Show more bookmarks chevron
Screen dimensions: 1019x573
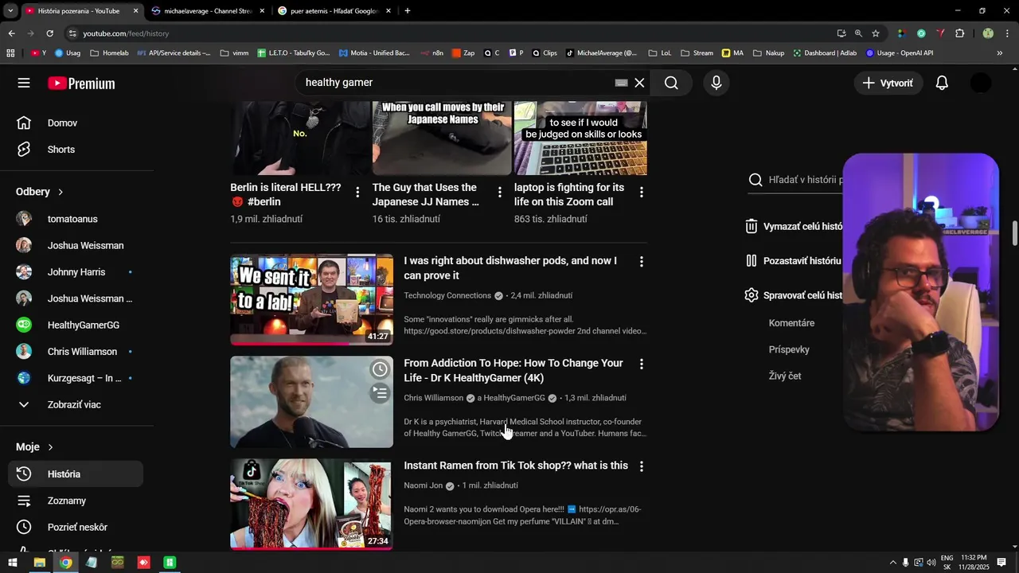1000,53
